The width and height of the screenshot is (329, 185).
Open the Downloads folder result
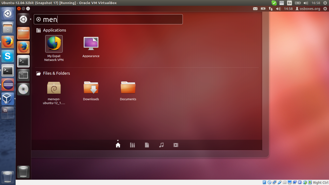coord(91,87)
